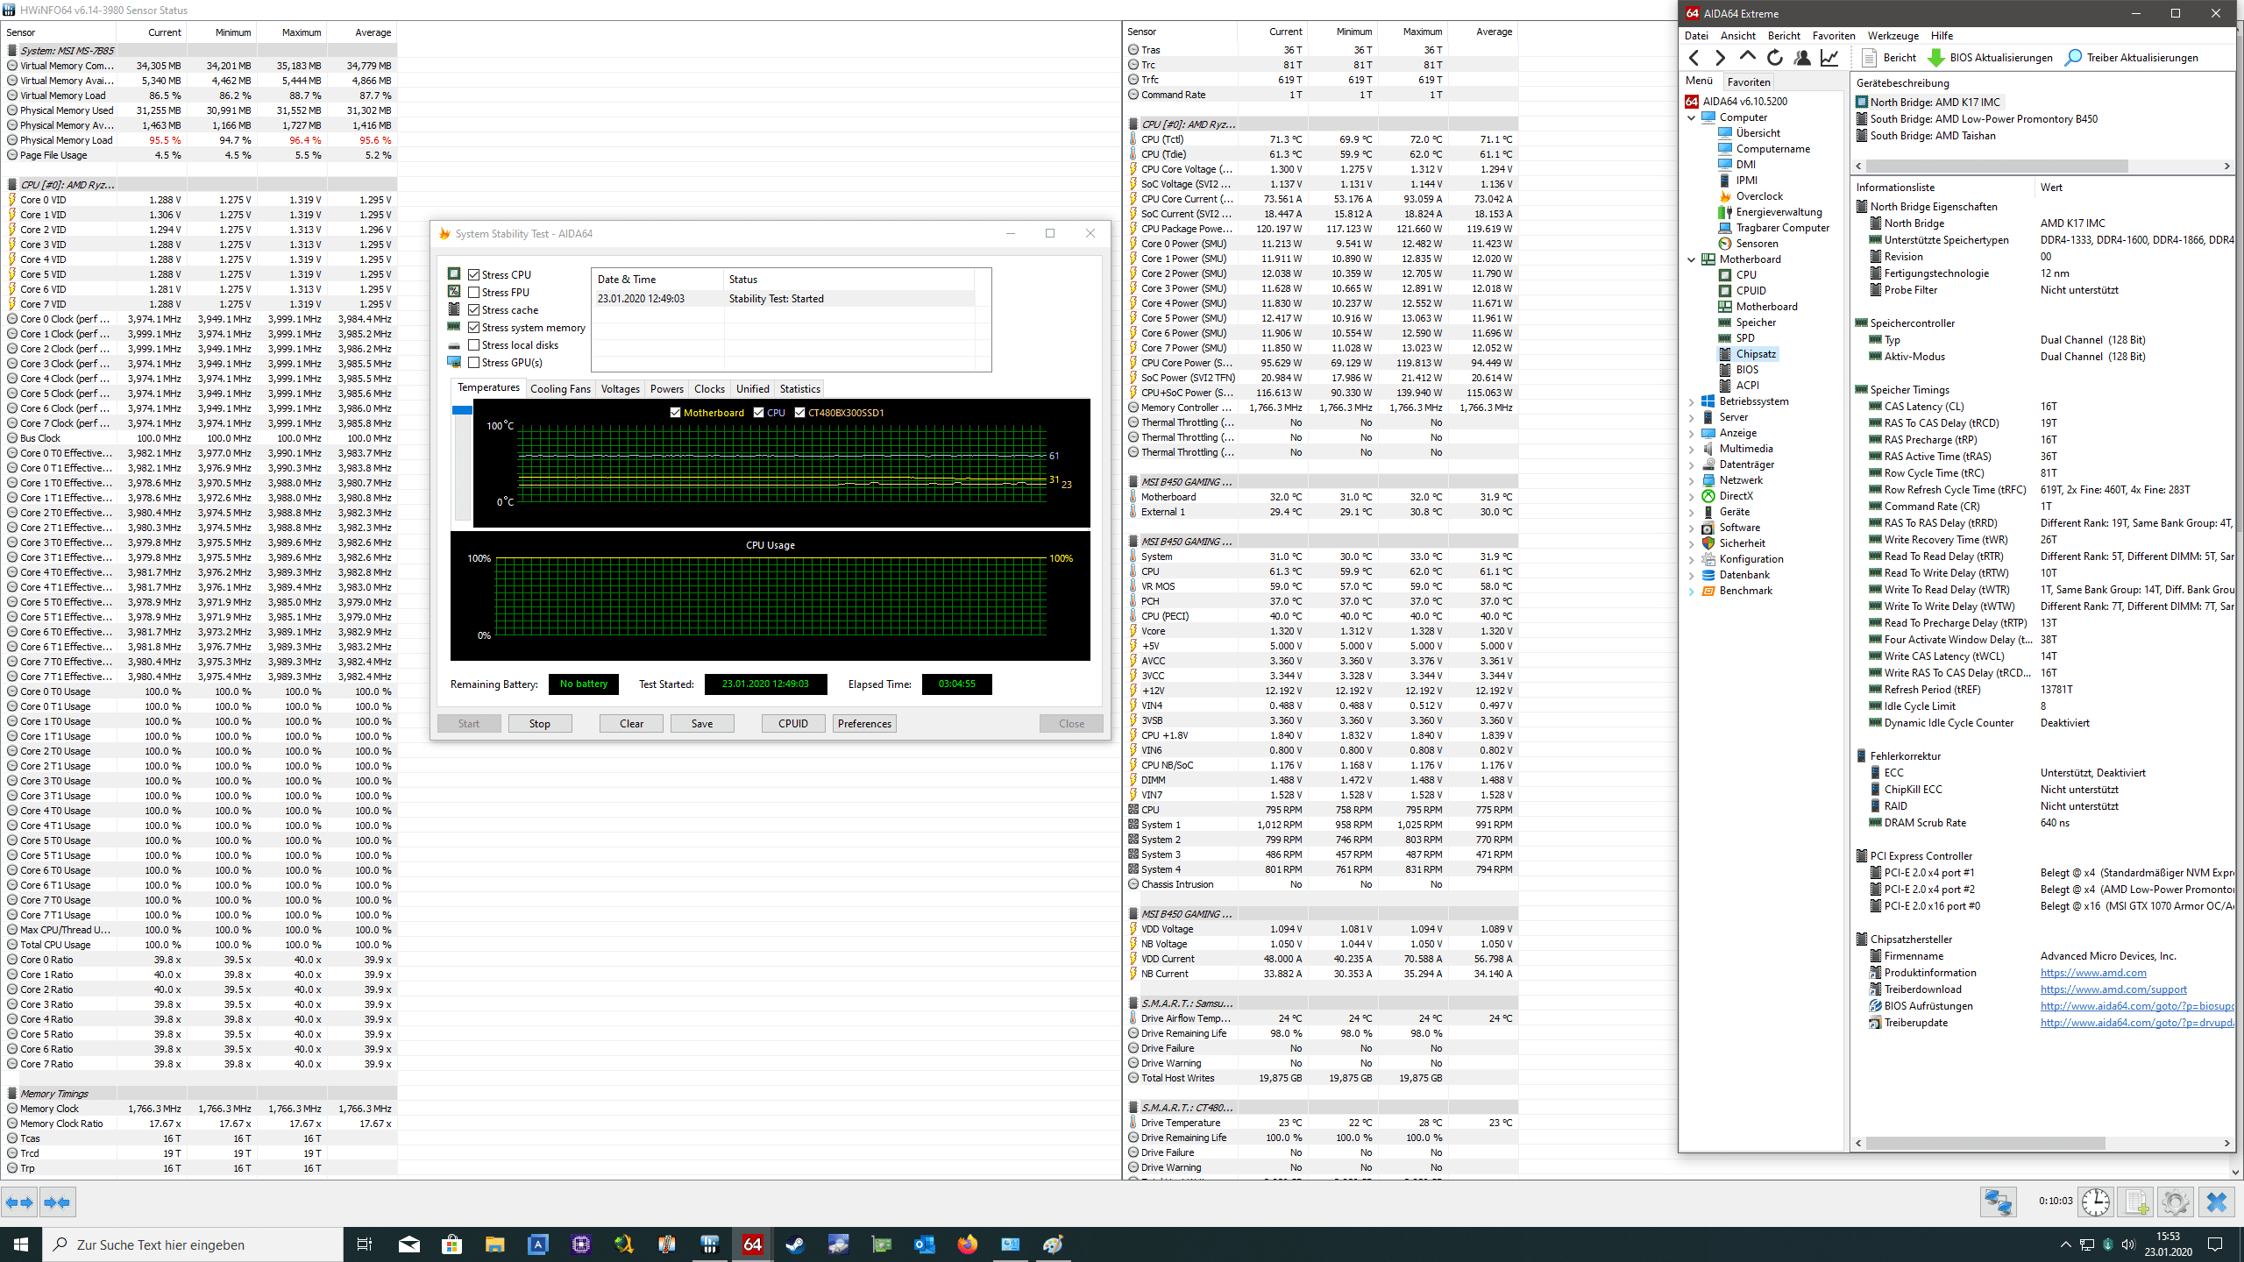The height and width of the screenshot is (1262, 2244).
Task: Toggle CPU temperature graph checkbox
Action: click(x=758, y=413)
